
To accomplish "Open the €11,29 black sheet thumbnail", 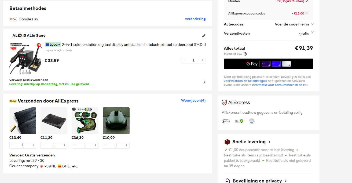I will click(x=54, y=121).
